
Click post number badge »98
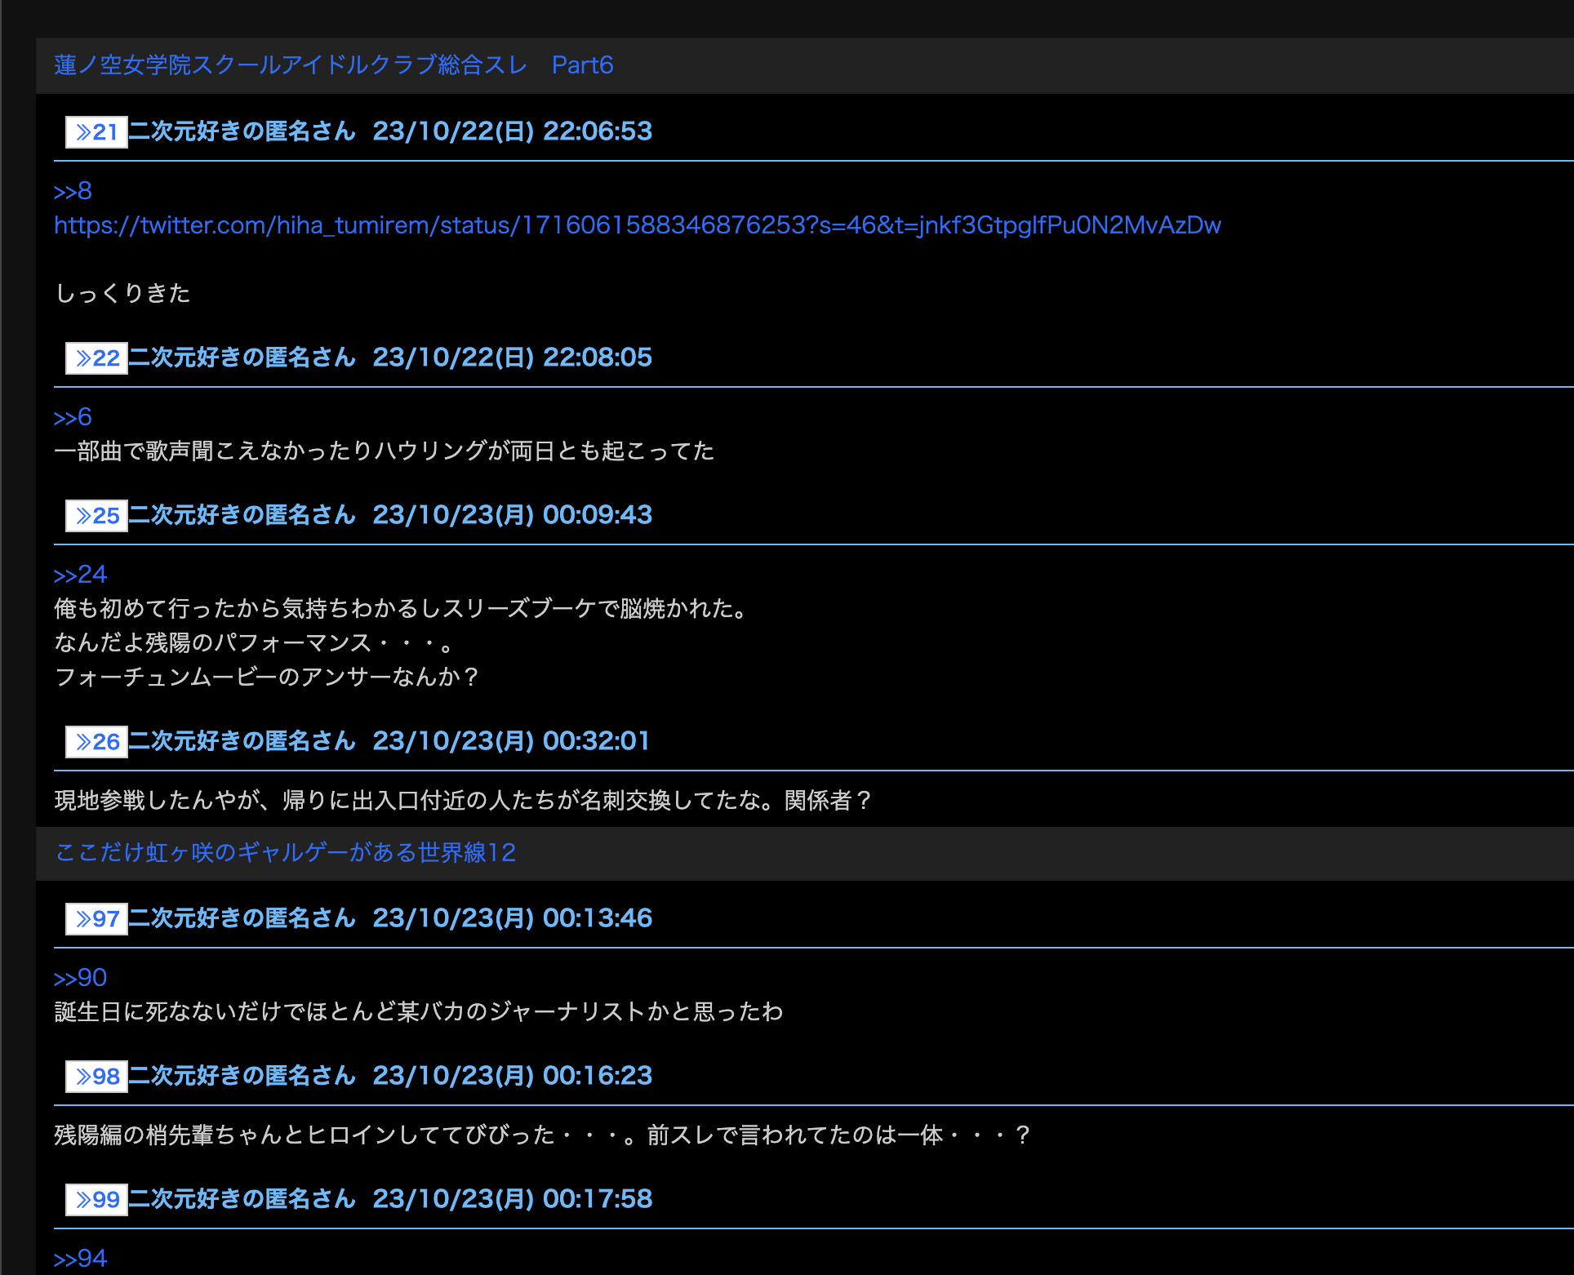click(x=96, y=1077)
